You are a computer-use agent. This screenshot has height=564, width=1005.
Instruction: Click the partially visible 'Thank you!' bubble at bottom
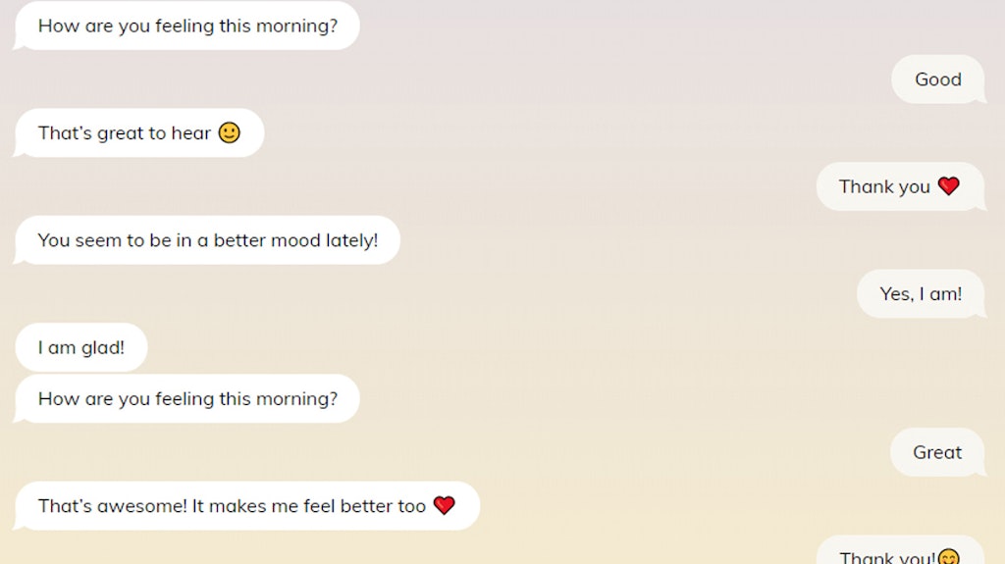pyautogui.click(x=901, y=550)
